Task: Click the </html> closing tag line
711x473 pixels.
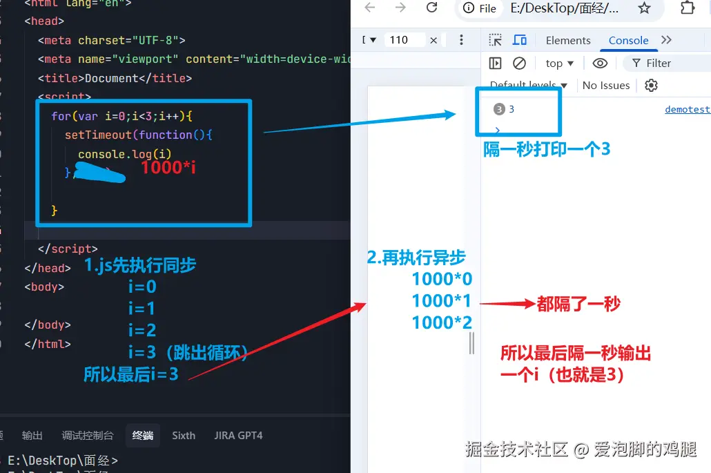Action: click(x=48, y=344)
